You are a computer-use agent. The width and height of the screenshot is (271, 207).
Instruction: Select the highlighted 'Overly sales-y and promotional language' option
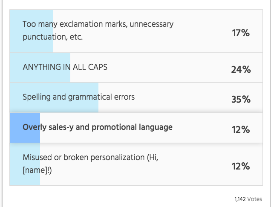pyautogui.click(x=136, y=128)
